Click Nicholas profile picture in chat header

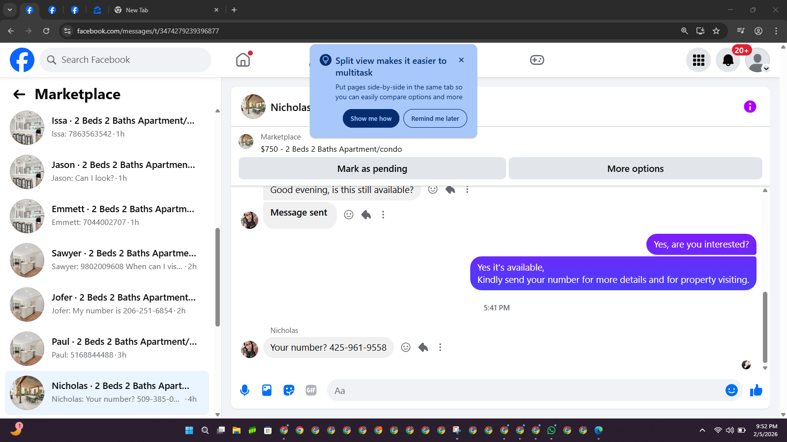[x=253, y=107]
